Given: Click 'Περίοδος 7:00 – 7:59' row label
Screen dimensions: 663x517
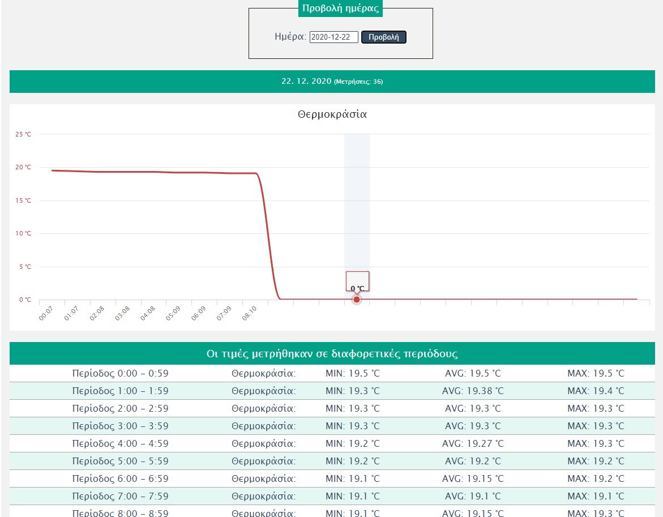Looking at the screenshot, I should click(120, 496).
